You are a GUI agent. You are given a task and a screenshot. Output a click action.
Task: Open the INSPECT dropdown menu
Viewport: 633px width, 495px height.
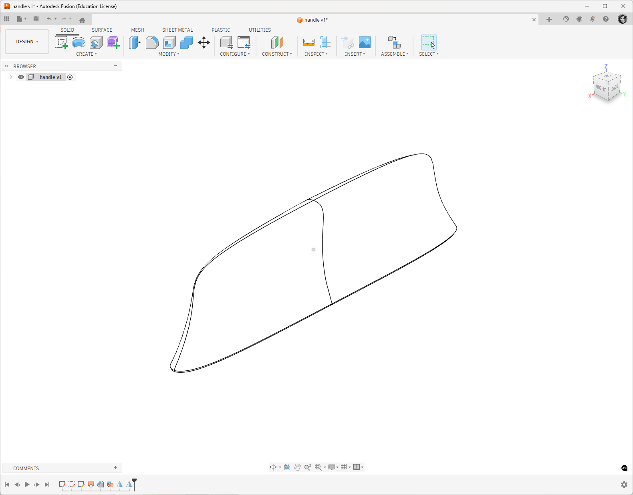pos(316,54)
